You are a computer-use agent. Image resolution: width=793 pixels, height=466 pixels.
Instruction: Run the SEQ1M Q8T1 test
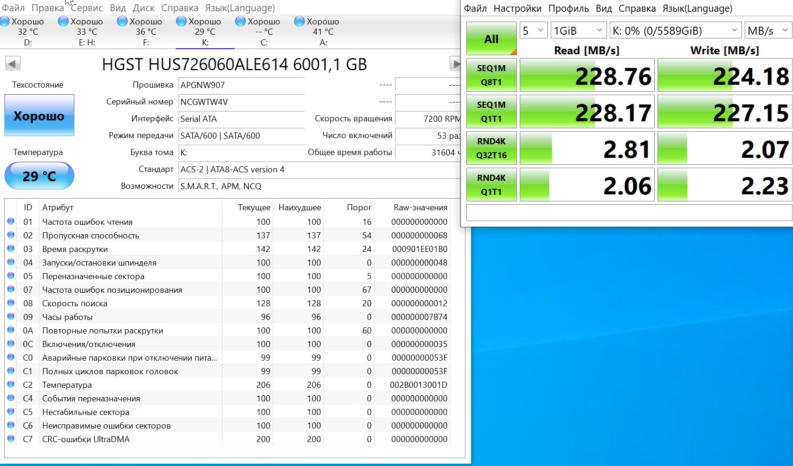point(491,75)
